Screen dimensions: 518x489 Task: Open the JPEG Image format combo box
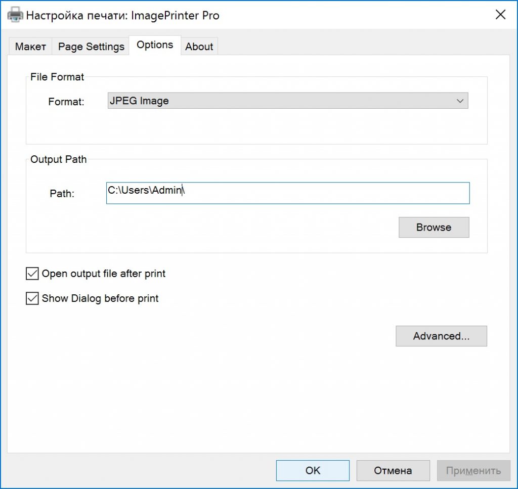[283, 101]
